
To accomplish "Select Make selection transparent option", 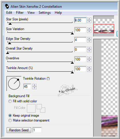I will pyautogui.click(x=10, y=120).
